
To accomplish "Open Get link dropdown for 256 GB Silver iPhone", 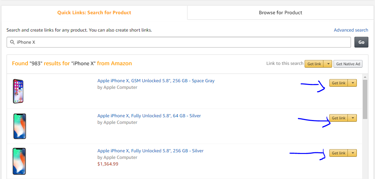I will [x=353, y=153].
